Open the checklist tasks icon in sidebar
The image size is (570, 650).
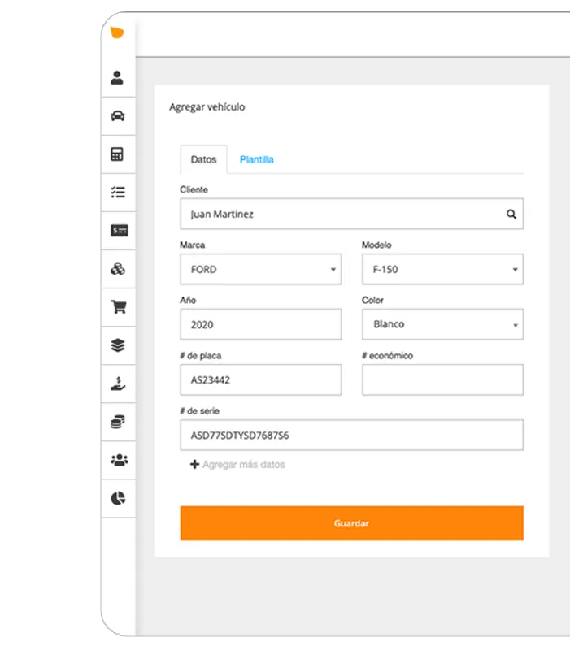pyautogui.click(x=118, y=193)
